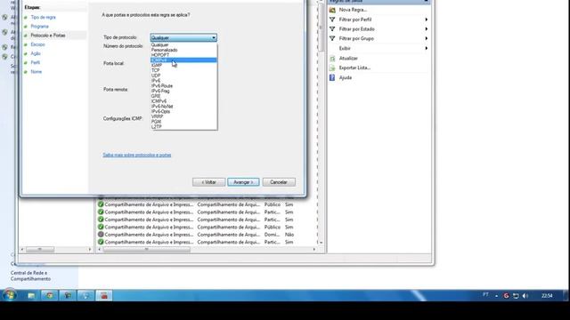
Task: Click the Nova Regra icon in Actions pane
Action: click(332, 10)
